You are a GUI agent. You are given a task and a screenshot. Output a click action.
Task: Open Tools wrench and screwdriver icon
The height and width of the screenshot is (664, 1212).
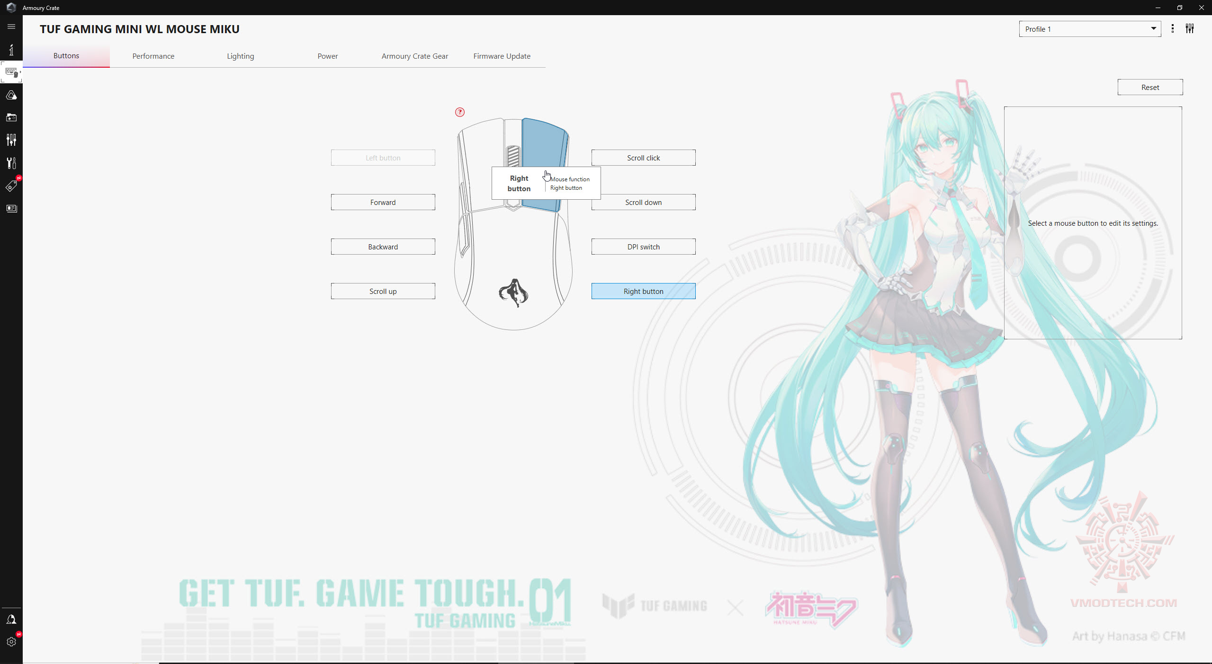click(x=11, y=163)
